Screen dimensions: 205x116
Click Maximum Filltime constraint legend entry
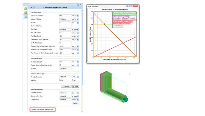122,23
